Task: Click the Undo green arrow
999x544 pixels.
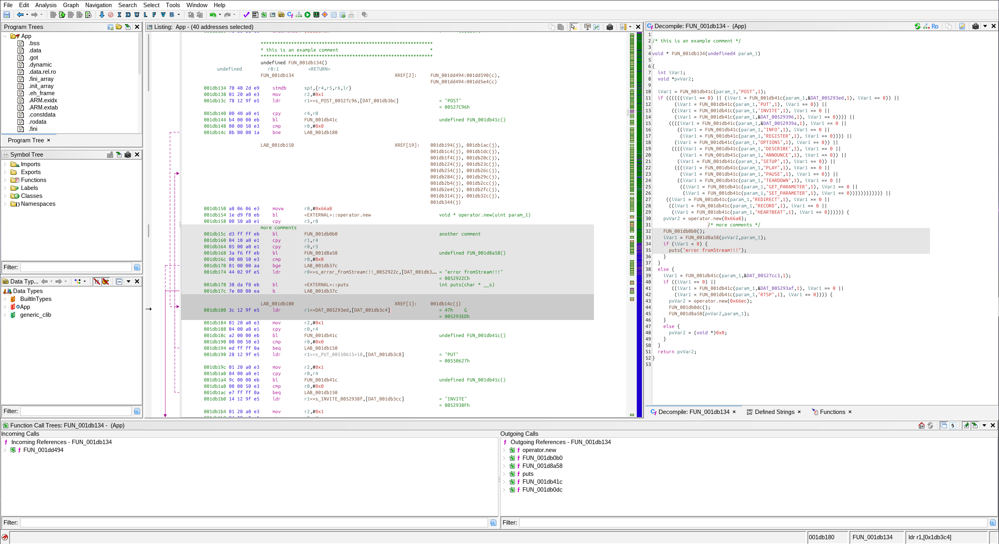Action: point(213,15)
